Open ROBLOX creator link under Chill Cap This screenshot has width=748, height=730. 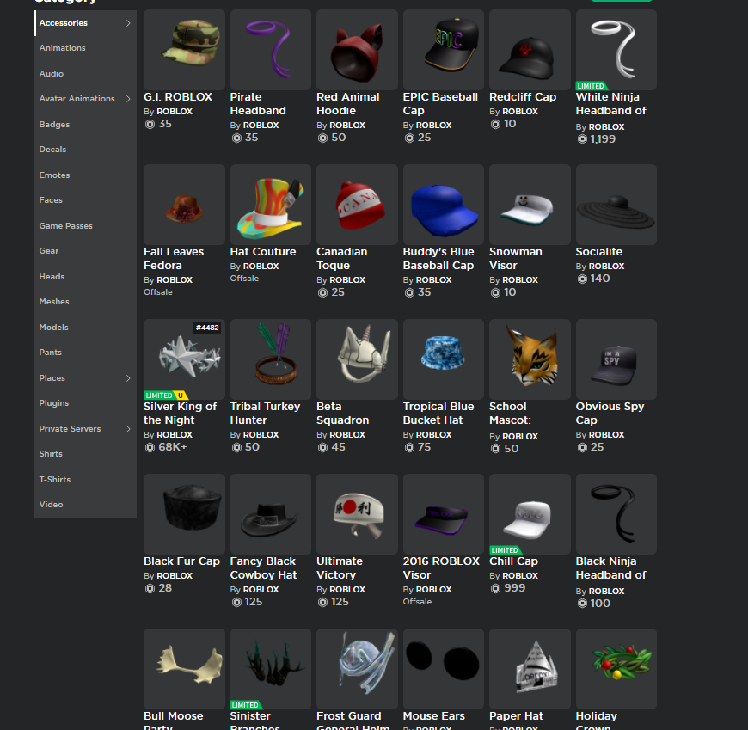click(x=520, y=576)
